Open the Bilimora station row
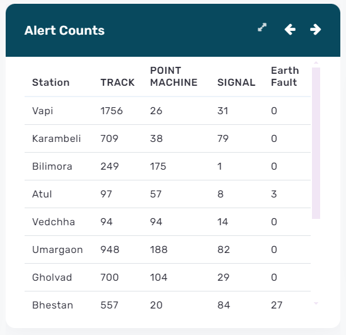Screen dimensions: 346x335 point(168,167)
